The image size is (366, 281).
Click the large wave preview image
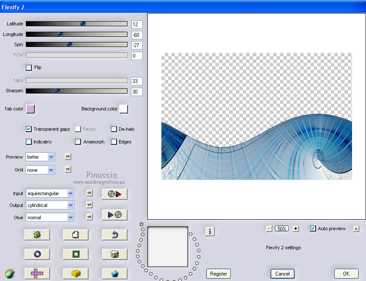coord(257,116)
